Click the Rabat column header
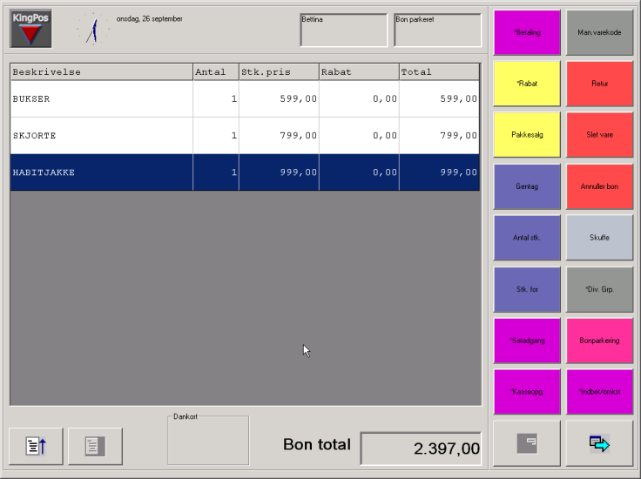This screenshot has width=641, height=479. (x=359, y=72)
